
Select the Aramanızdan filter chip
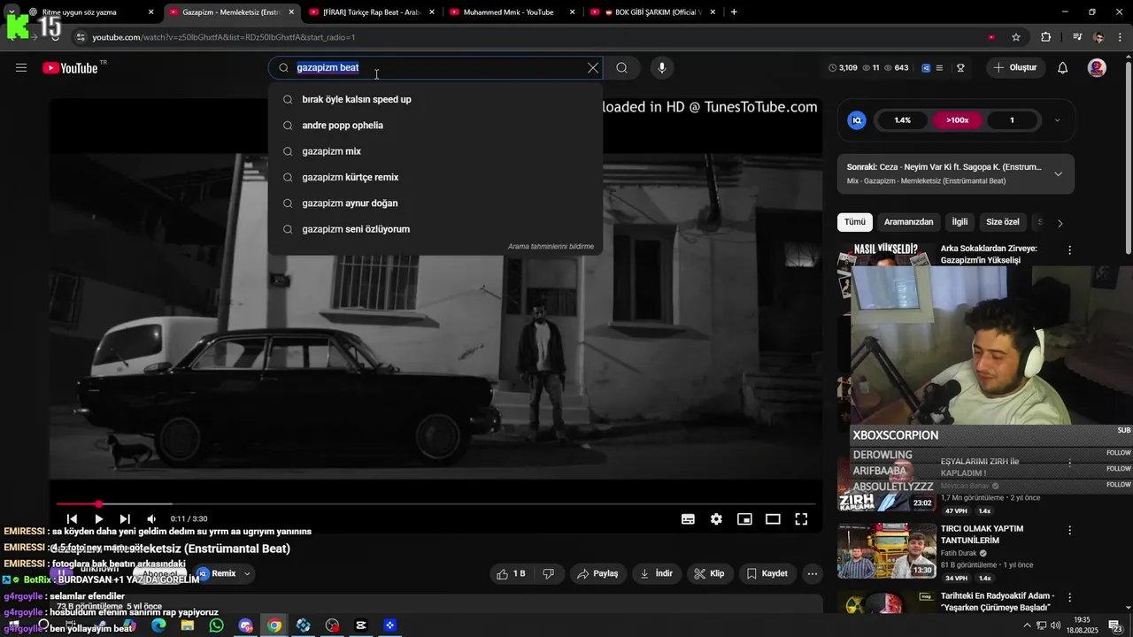click(908, 222)
